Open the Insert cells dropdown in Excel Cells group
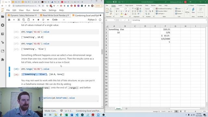Screen dimensions: 208x117 [x=179, y=9]
